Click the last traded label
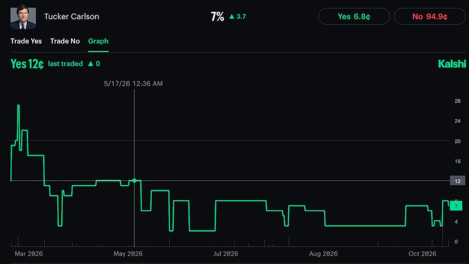The height and width of the screenshot is (264, 469). [x=65, y=64]
